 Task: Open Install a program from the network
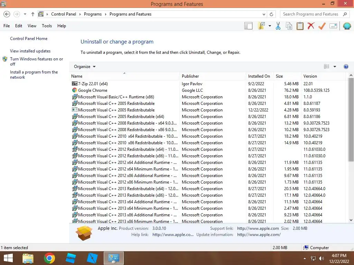click(x=34, y=75)
